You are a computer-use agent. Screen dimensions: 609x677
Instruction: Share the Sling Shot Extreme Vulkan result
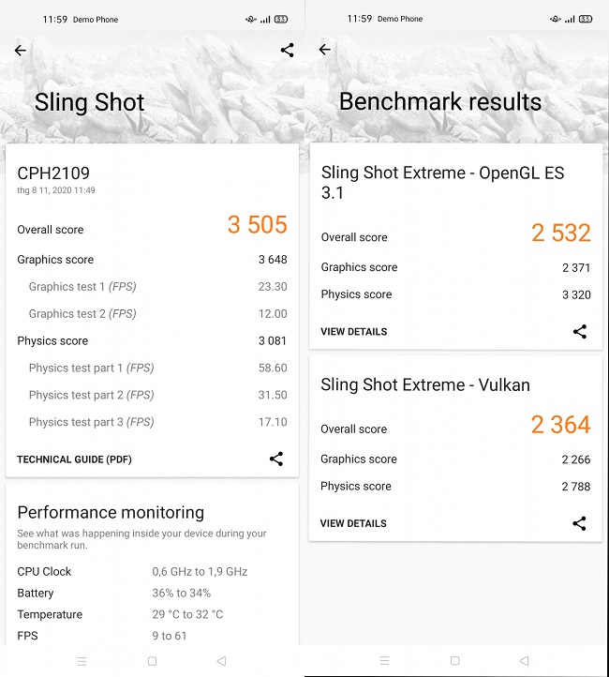tap(579, 523)
